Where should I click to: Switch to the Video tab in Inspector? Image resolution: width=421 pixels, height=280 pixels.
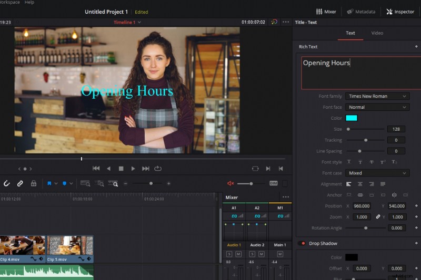(377, 33)
